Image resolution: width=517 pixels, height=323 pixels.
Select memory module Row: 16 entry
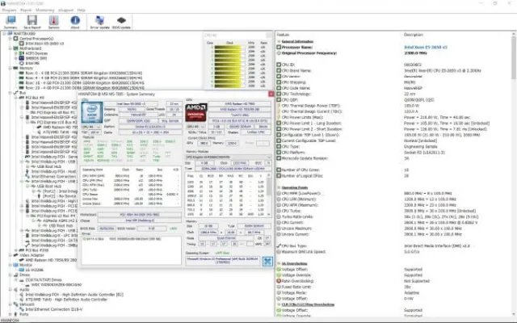pos(84,83)
